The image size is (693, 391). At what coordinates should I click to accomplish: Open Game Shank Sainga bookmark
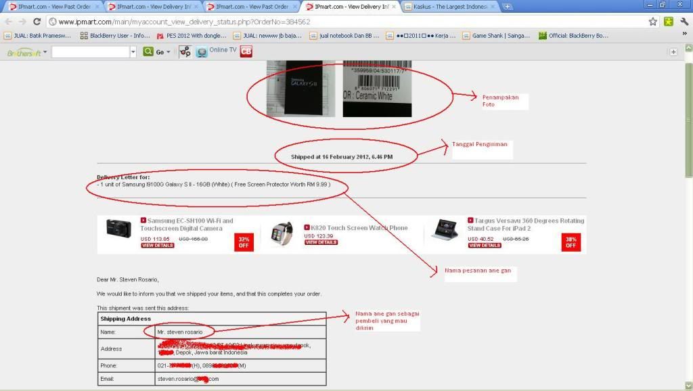496,36
